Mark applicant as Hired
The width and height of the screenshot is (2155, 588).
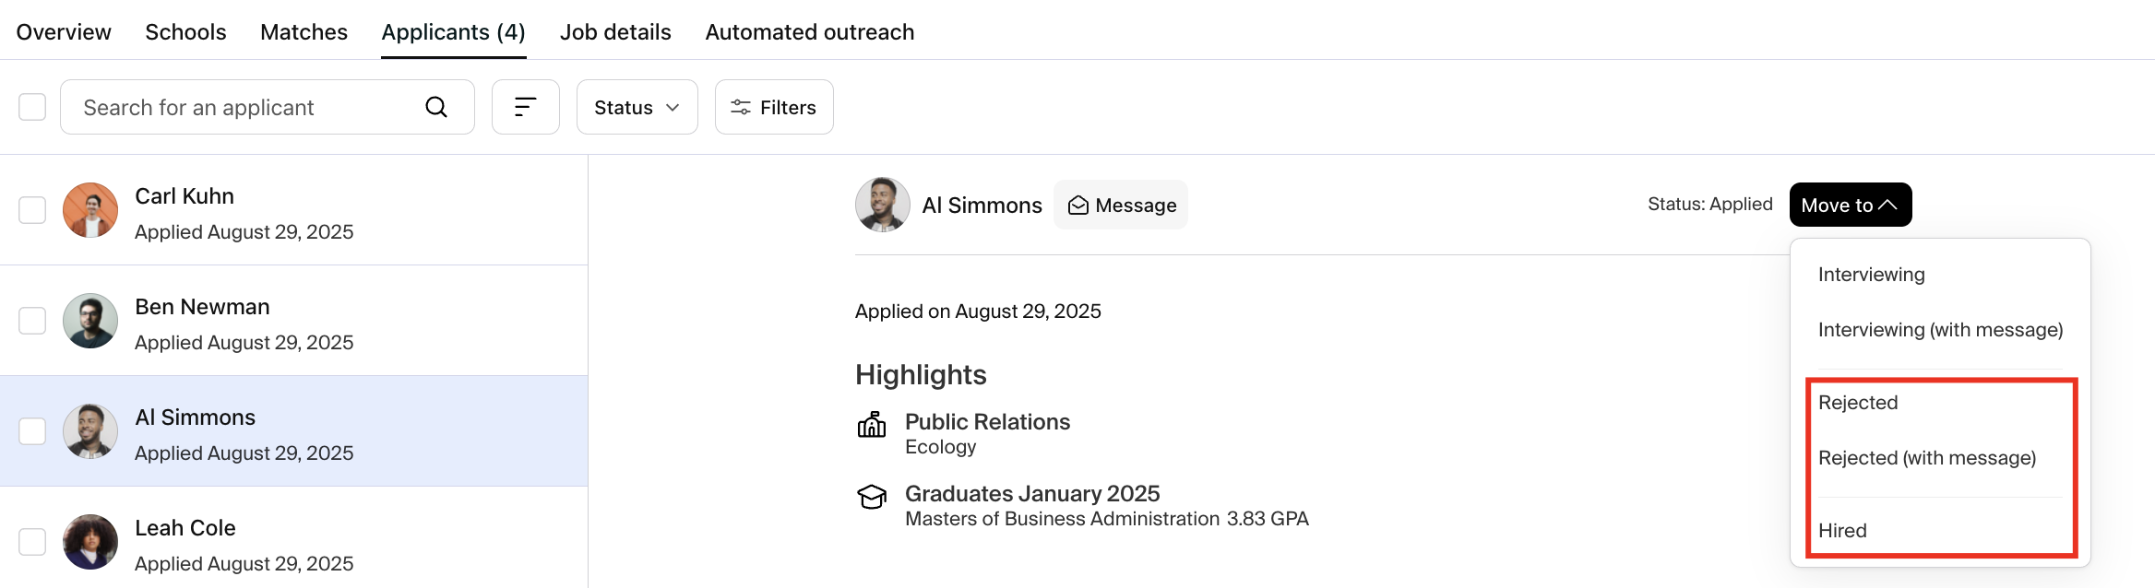point(1842,531)
